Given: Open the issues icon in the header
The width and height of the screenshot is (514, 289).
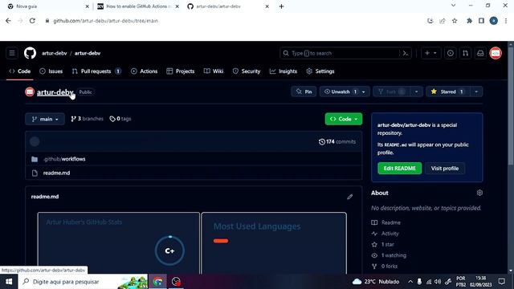Looking at the screenshot, I should pos(451,53).
